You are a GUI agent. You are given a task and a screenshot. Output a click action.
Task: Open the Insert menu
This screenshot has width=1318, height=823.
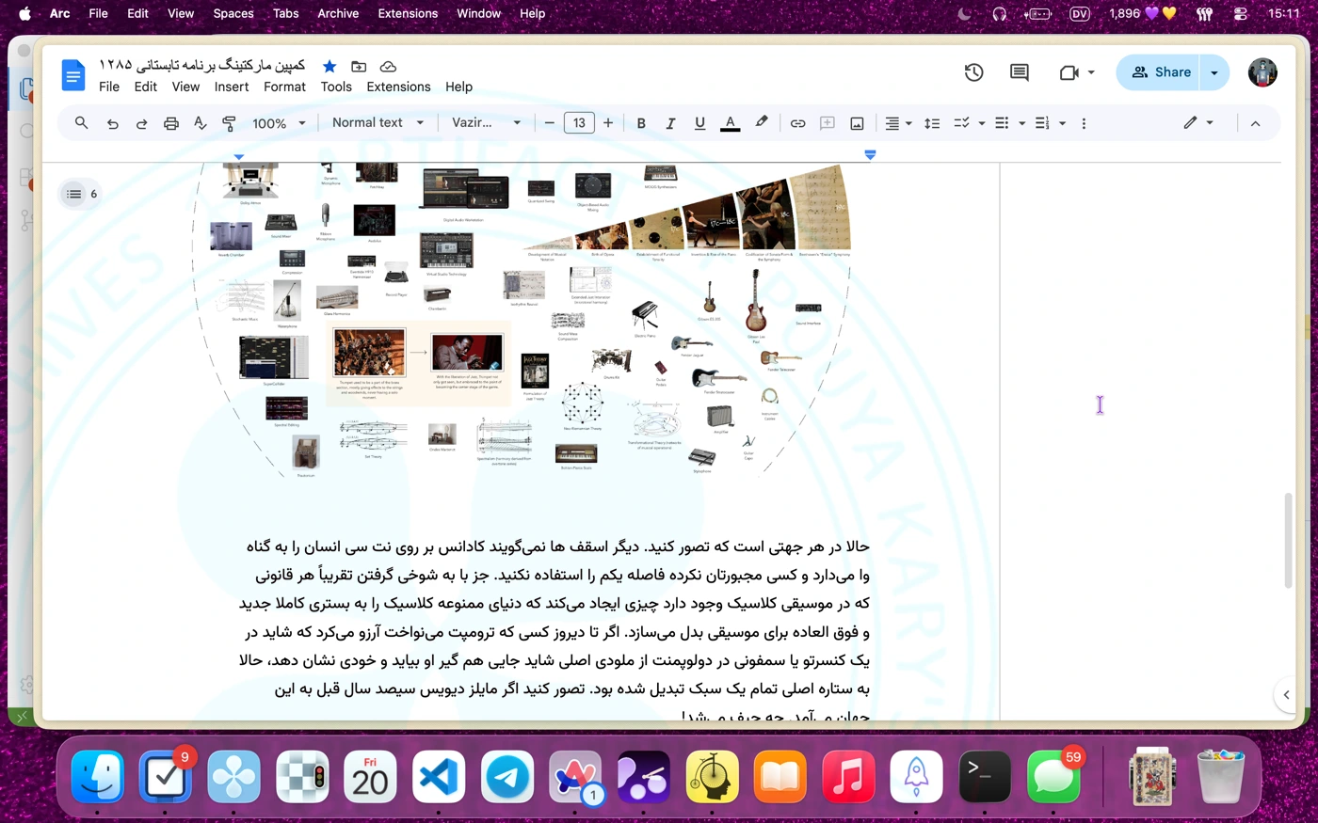232,87
